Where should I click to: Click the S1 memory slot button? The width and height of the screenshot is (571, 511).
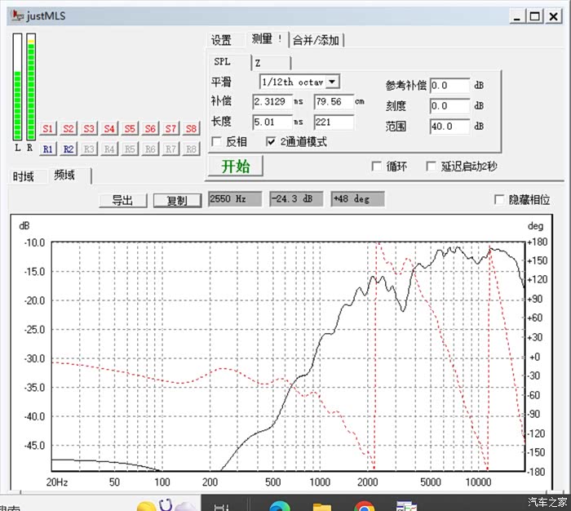click(48, 129)
